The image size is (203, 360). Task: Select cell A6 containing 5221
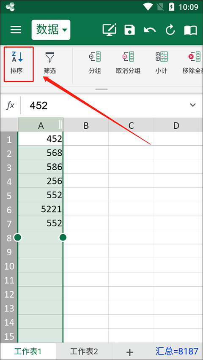pyautogui.click(x=41, y=209)
